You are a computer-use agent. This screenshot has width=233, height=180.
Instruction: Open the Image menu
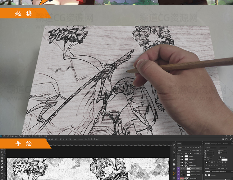(x=12, y=136)
